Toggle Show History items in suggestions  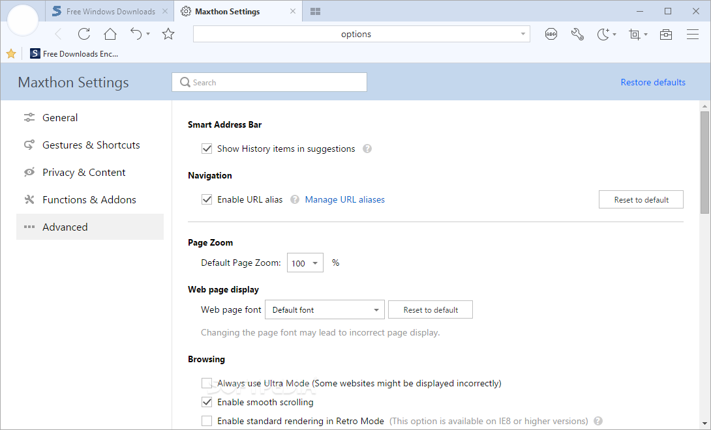[207, 149]
